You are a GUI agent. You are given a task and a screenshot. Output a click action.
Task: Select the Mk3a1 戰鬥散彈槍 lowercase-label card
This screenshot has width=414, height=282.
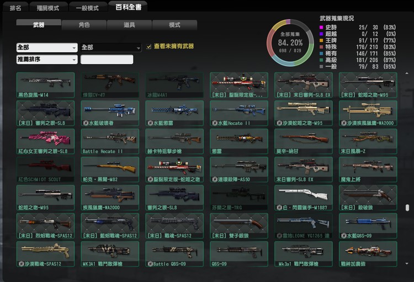point(304,254)
